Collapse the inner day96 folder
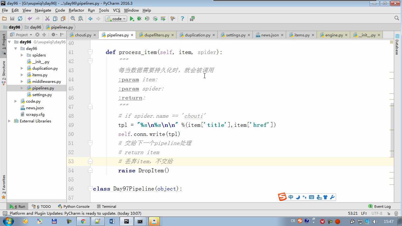Image resolution: width=402 pixels, height=226 pixels. pos(16,49)
